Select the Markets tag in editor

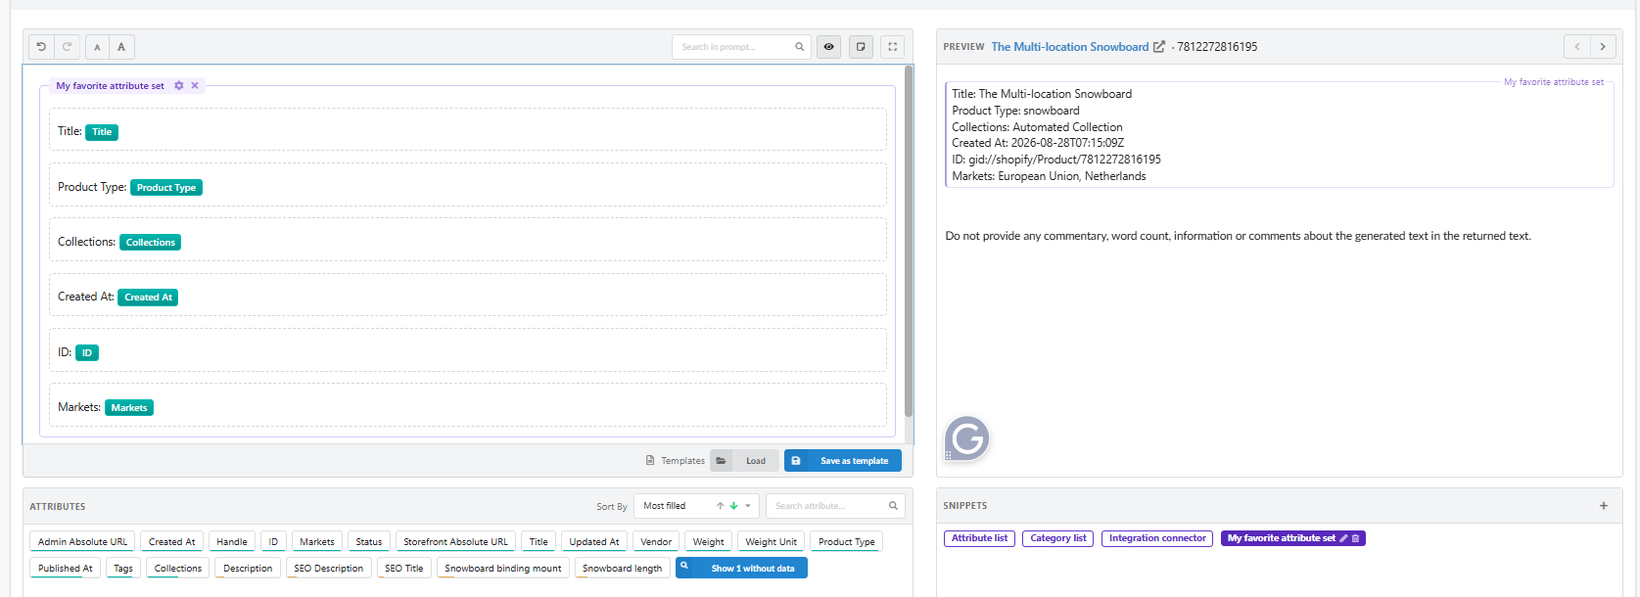click(x=129, y=408)
